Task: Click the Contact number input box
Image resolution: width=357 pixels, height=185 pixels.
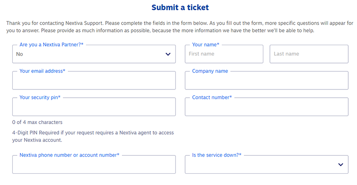Action: [266, 107]
